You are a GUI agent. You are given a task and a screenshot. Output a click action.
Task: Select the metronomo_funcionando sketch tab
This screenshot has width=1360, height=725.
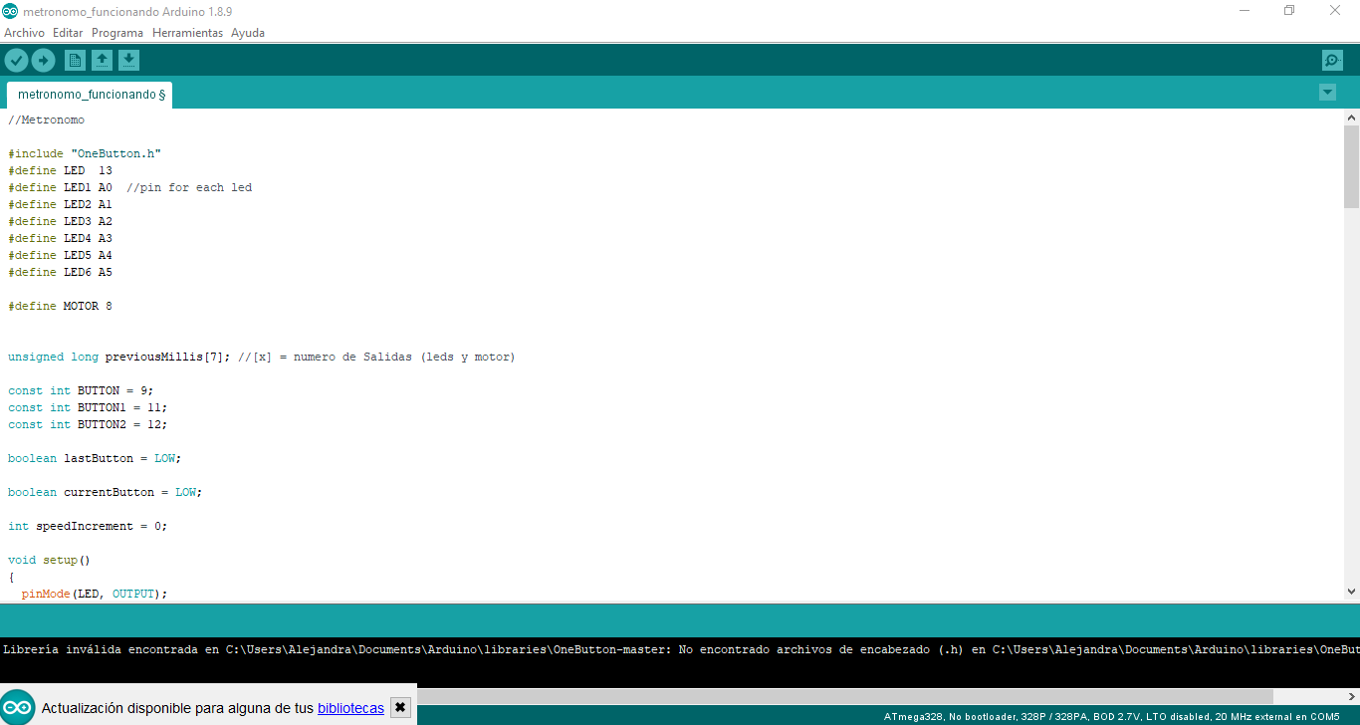pos(90,95)
